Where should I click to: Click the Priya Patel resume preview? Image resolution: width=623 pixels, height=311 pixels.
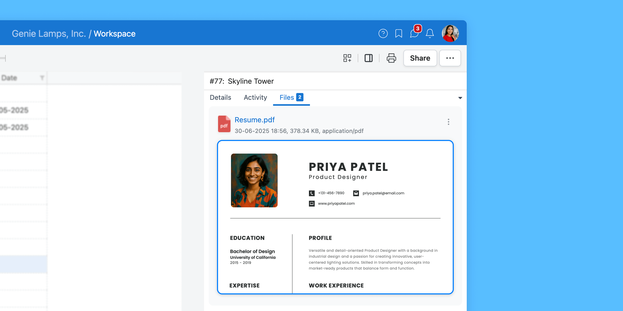point(335,217)
